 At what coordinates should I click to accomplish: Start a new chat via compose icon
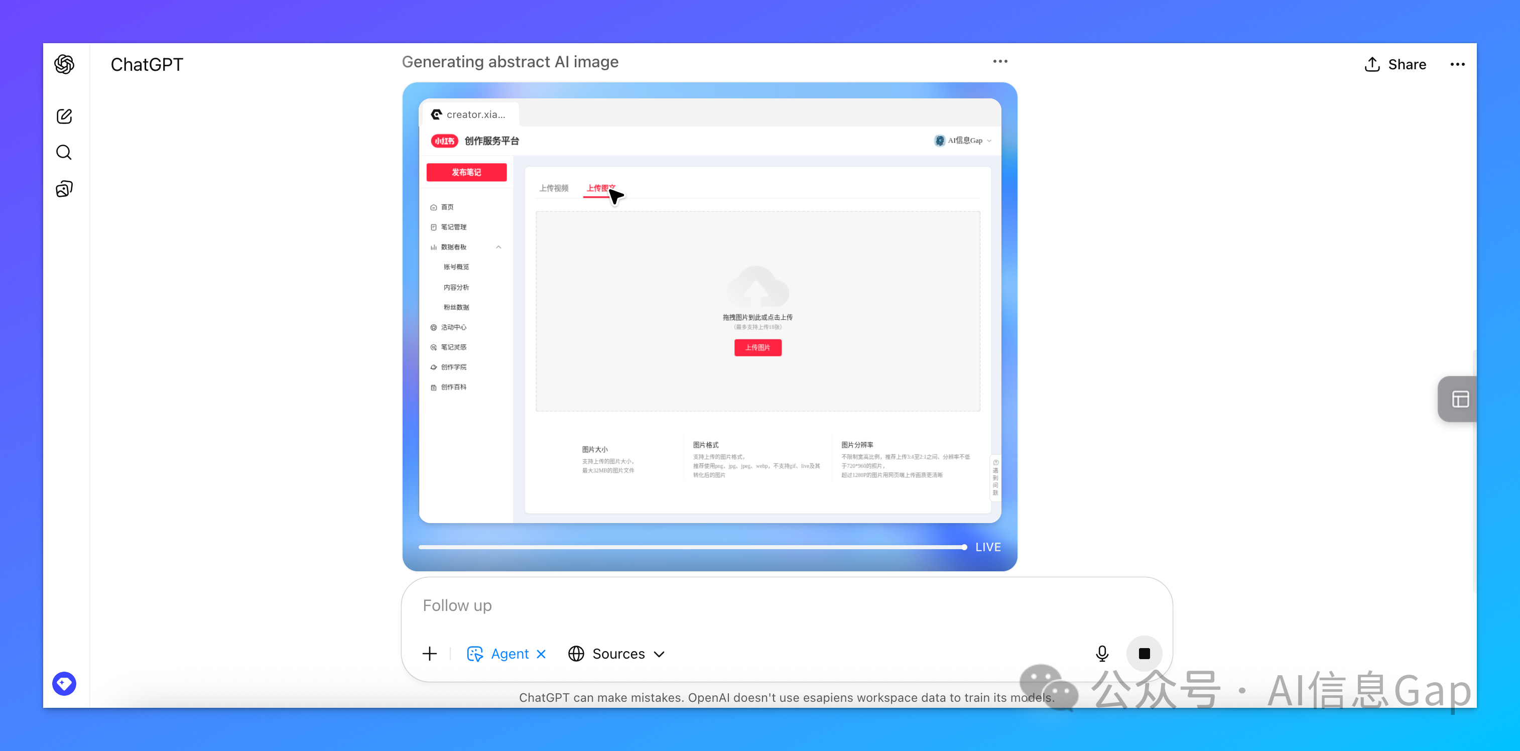64,116
